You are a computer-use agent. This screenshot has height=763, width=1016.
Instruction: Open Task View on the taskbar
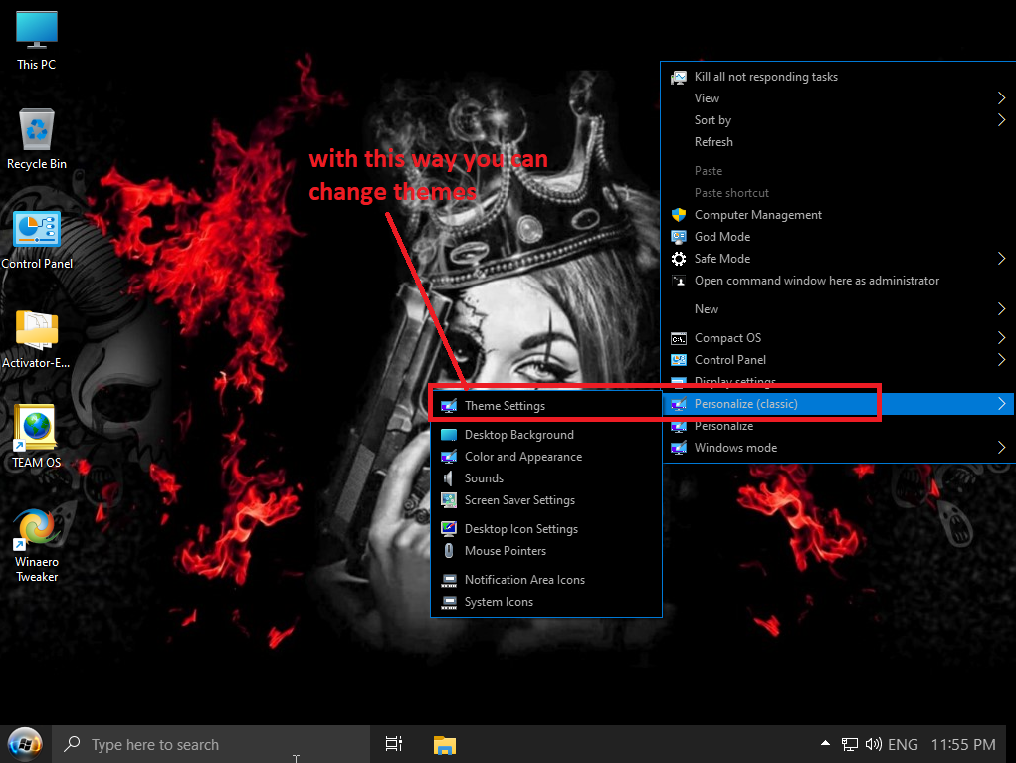(394, 744)
